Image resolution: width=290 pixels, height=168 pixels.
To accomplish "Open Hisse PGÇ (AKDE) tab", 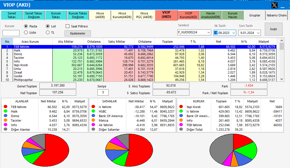I will click(x=144, y=15).
